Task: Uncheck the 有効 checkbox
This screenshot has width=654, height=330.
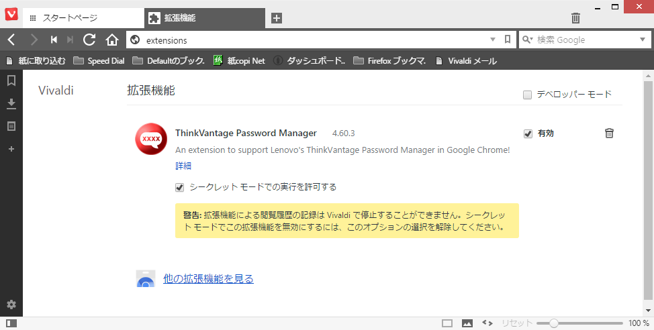Action: click(528, 133)
